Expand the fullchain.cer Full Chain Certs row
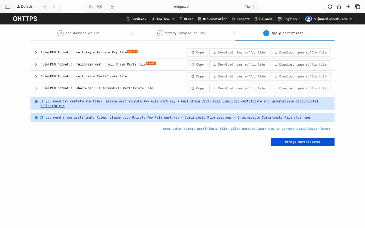This screenshot has width=365, height=228. [36, 64]
